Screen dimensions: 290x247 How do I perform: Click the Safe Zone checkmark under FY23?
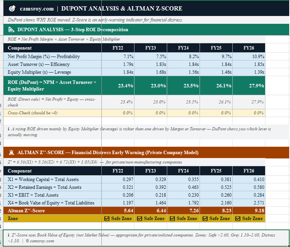pyautogui.click(x=140, y=219)
